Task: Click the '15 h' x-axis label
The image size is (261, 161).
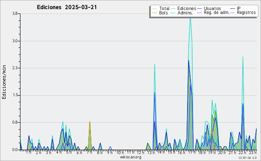Action: 171,152
